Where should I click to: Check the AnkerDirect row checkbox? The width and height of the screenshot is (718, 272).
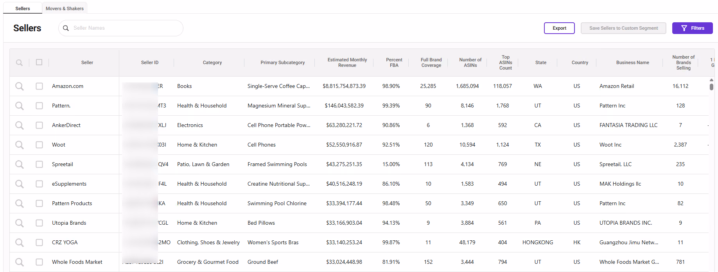39,125
